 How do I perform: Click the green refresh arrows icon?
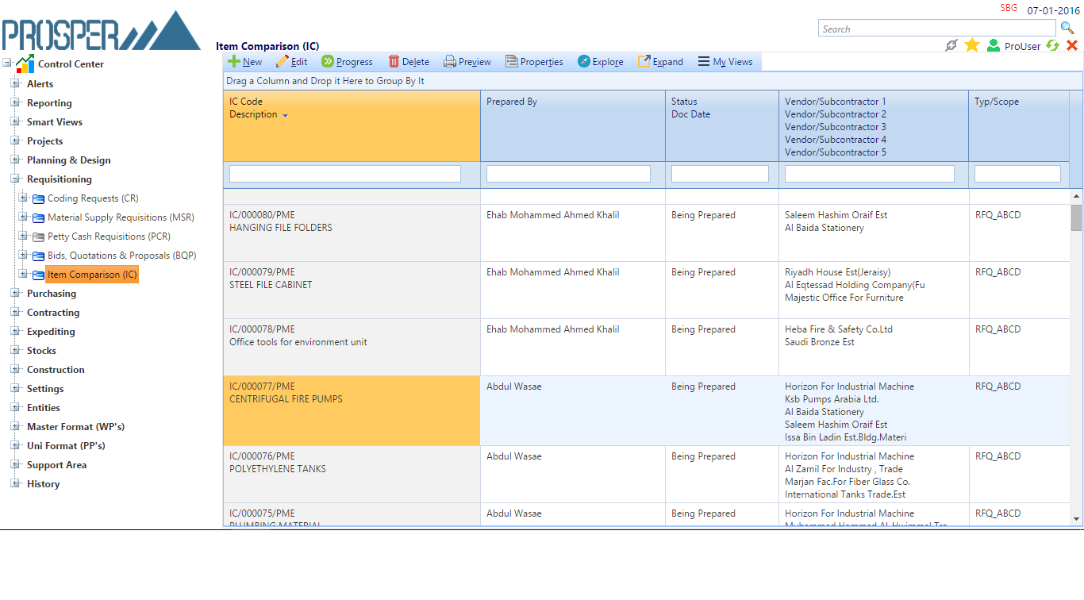1053,46
